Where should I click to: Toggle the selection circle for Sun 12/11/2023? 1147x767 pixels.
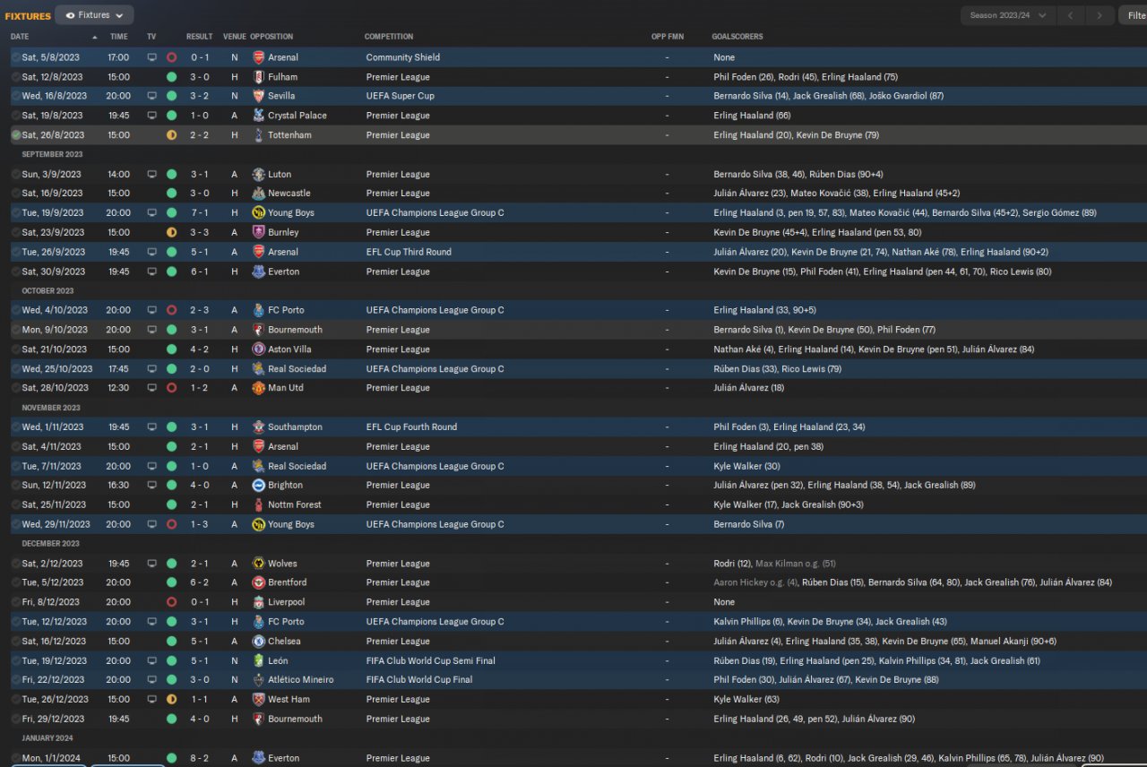click(16, 486)
